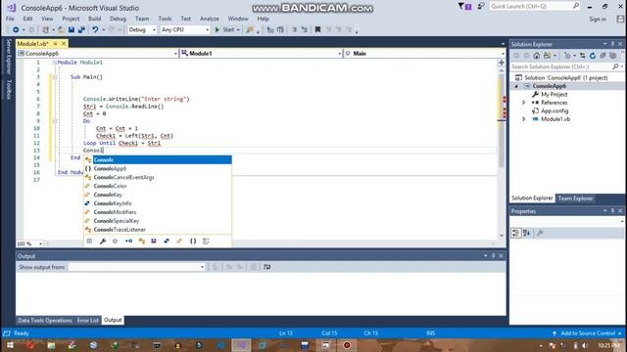Open the Main member navigation dropdown

click(424, 53)
